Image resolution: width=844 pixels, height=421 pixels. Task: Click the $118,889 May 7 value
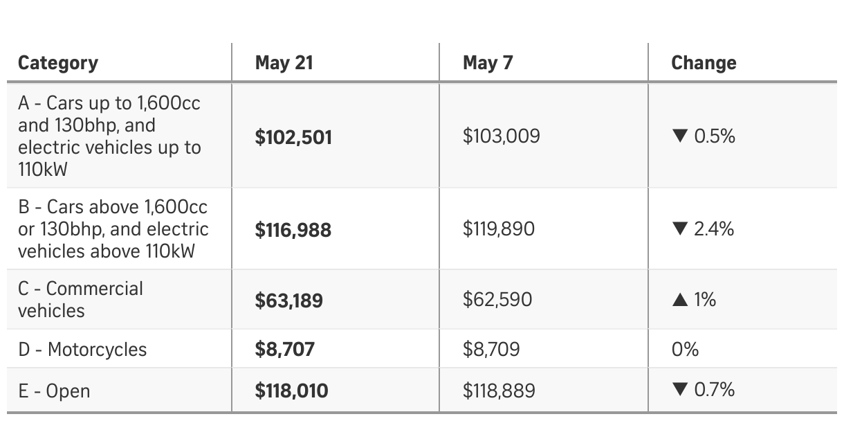click(x=499, y=391)
